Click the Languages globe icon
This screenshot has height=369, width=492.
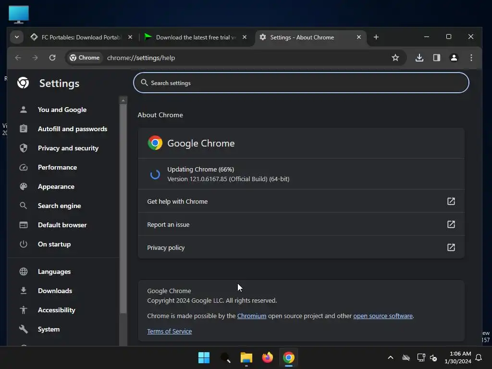23,271
